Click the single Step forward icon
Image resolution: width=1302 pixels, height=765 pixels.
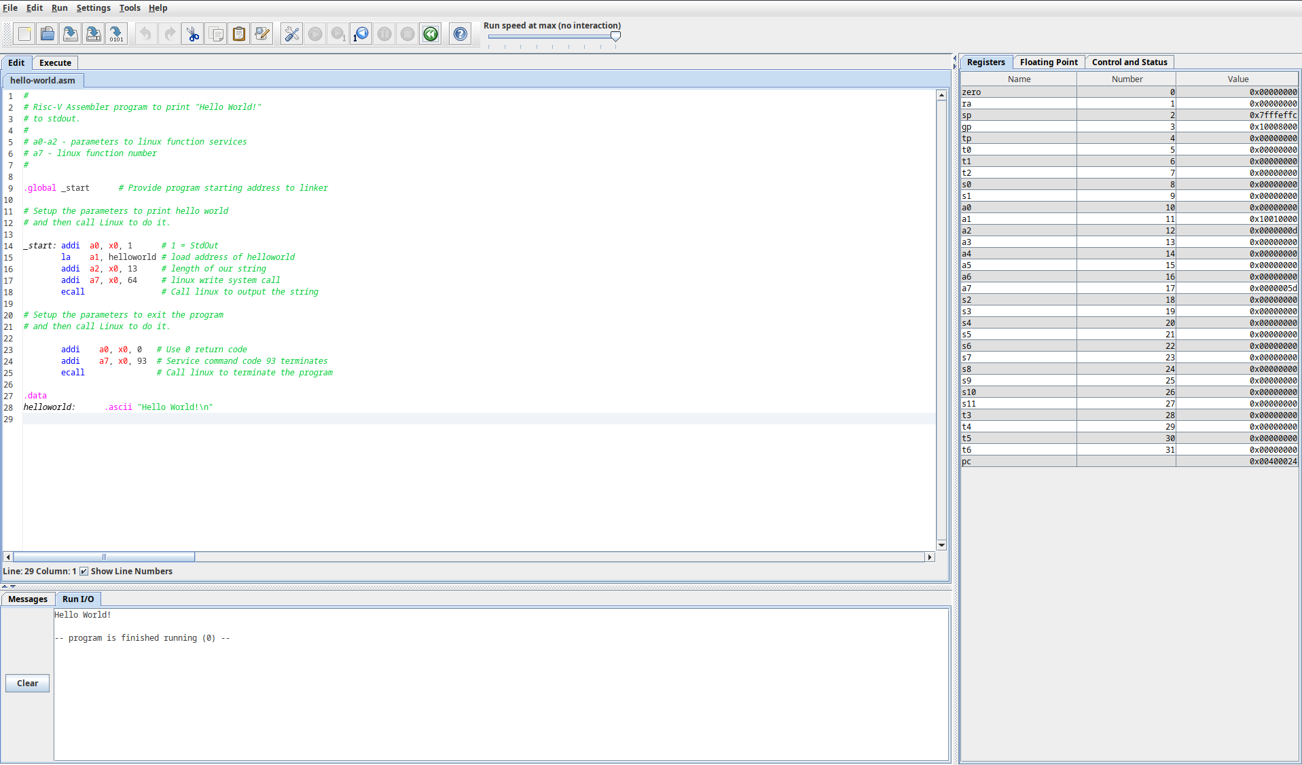[x=338, y=34]
